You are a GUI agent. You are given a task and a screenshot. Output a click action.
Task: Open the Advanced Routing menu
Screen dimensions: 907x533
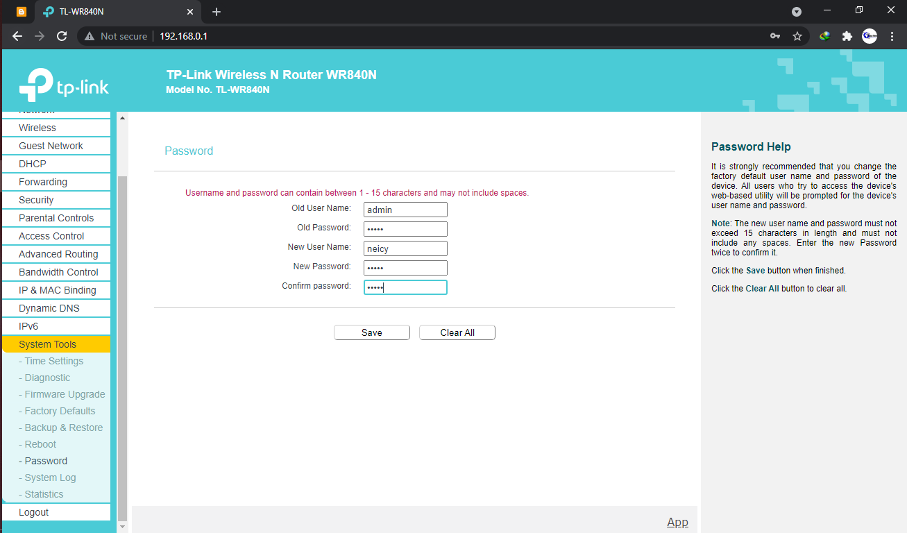[56, 254]
